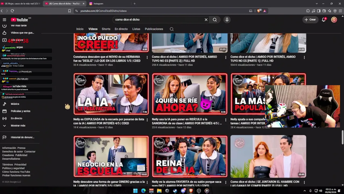Close the Como dice el dicho tab

[83, 4]
